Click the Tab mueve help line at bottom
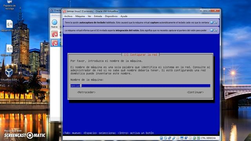Screen dimensions: 251x141 [x=108, y=133]
